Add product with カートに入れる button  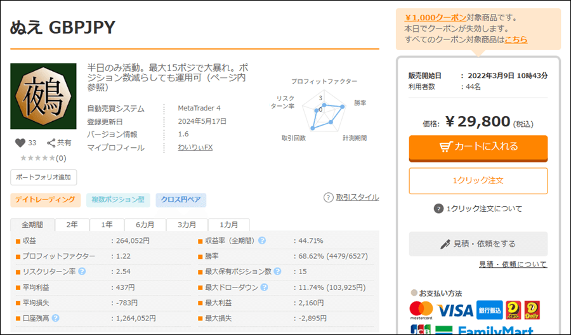point(478,147)
